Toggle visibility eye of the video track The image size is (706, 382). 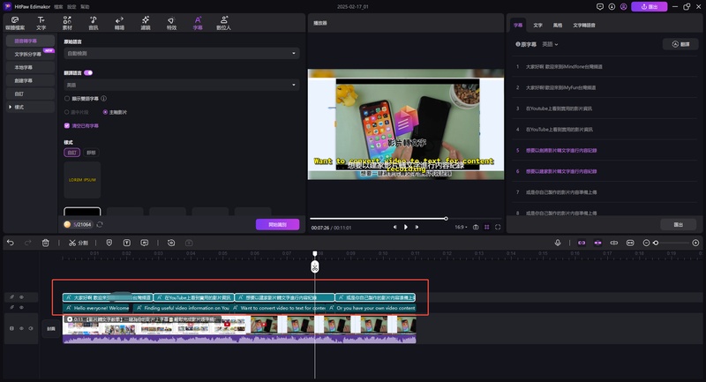[x=21, y=328]
